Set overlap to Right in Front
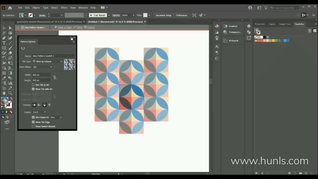The height and width of the screenshot is (179, 318). (39, 105)
